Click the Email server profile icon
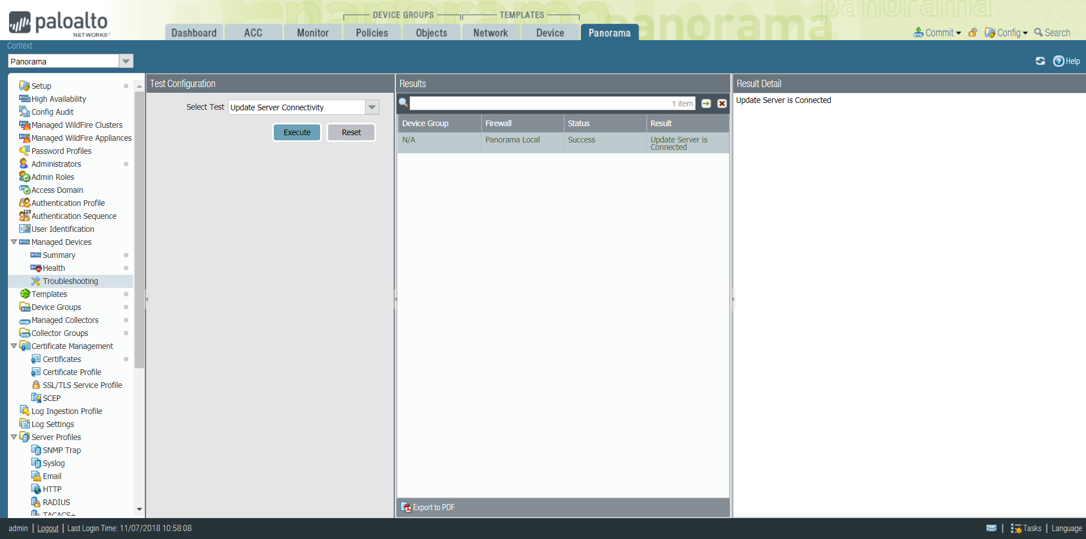The image size is (1086, 539). 36,476
